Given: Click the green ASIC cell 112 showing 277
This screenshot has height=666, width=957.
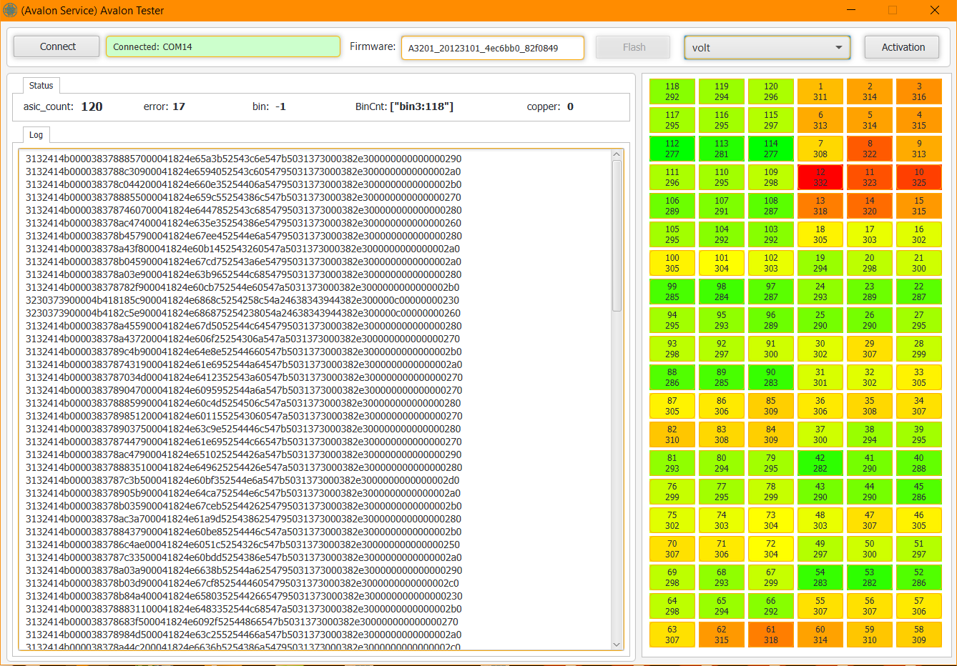Looking at the screenshot, I should pos(672,149).
